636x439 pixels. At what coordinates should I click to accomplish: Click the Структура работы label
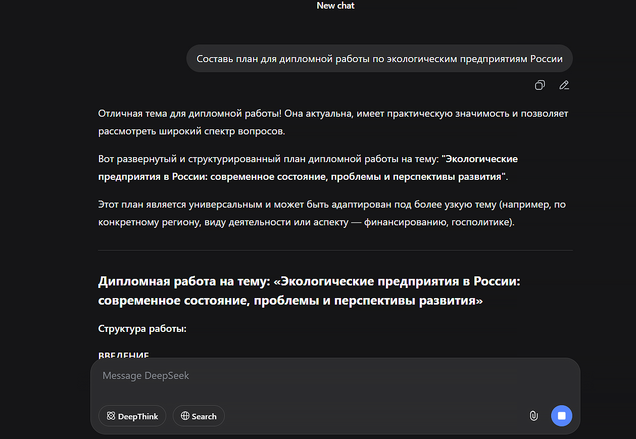click(x=142, y=329)
